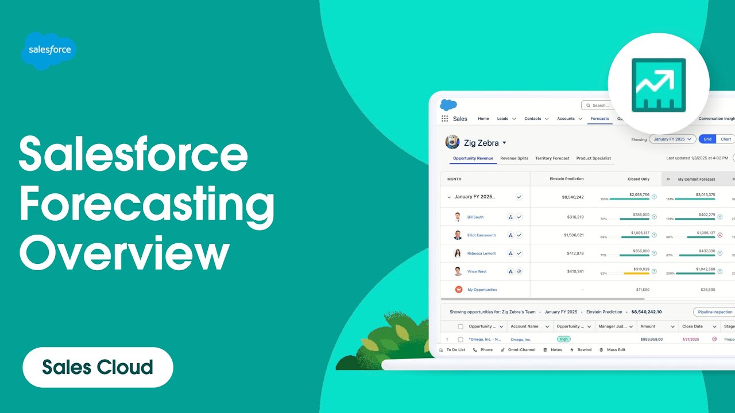Open Accounts tab dropdown chevron
735x413 pixels.
pos(580,119)
